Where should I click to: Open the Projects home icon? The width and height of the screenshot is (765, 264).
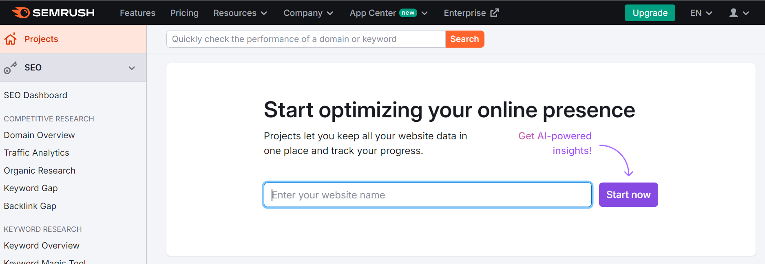click(x=11, y=39)
